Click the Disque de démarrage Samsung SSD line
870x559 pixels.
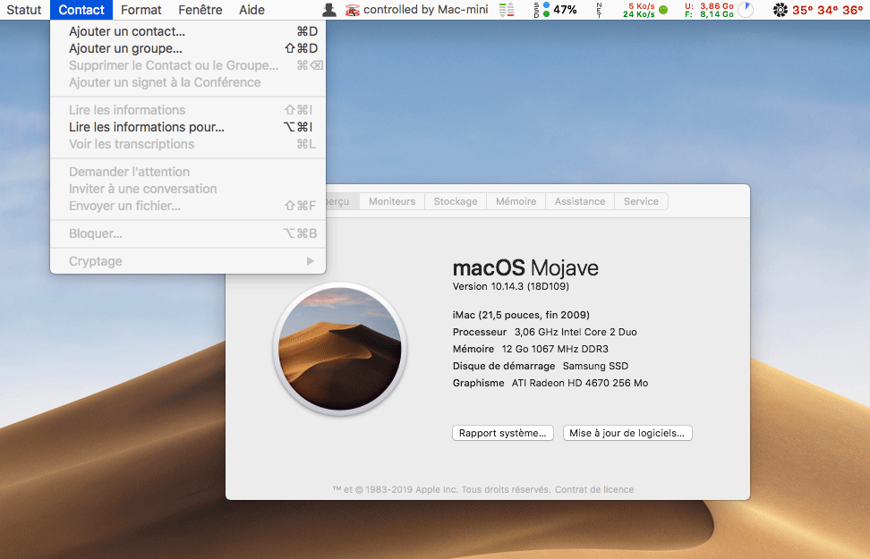coord(541,366)
